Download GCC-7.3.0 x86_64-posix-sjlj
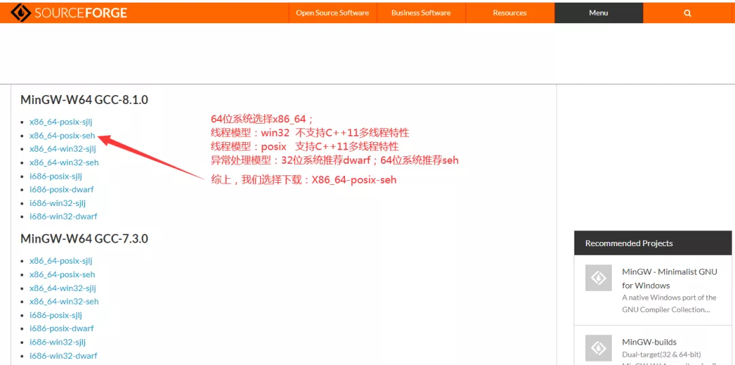 (x=61, y=260)
